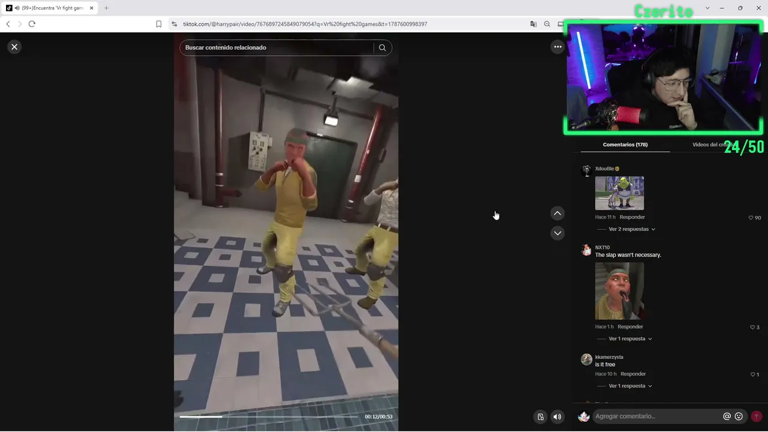The height and width of the screenshot is (432, 768).
Task: Click your own avatar beside comment box
Action: [583, 416]
